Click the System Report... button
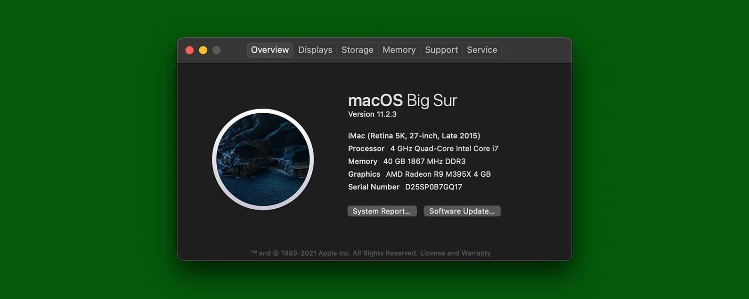The width and height of the screenshot is (749, 299). 382,211
